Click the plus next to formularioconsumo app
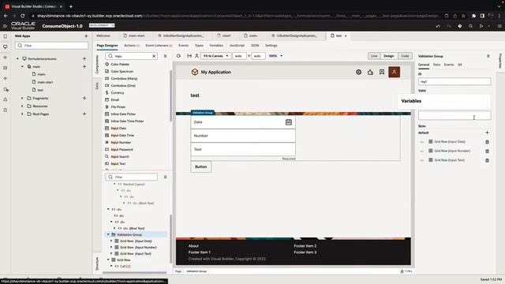Image resolution: width=505 pixels, height=284 pixels. click(84, 58)
